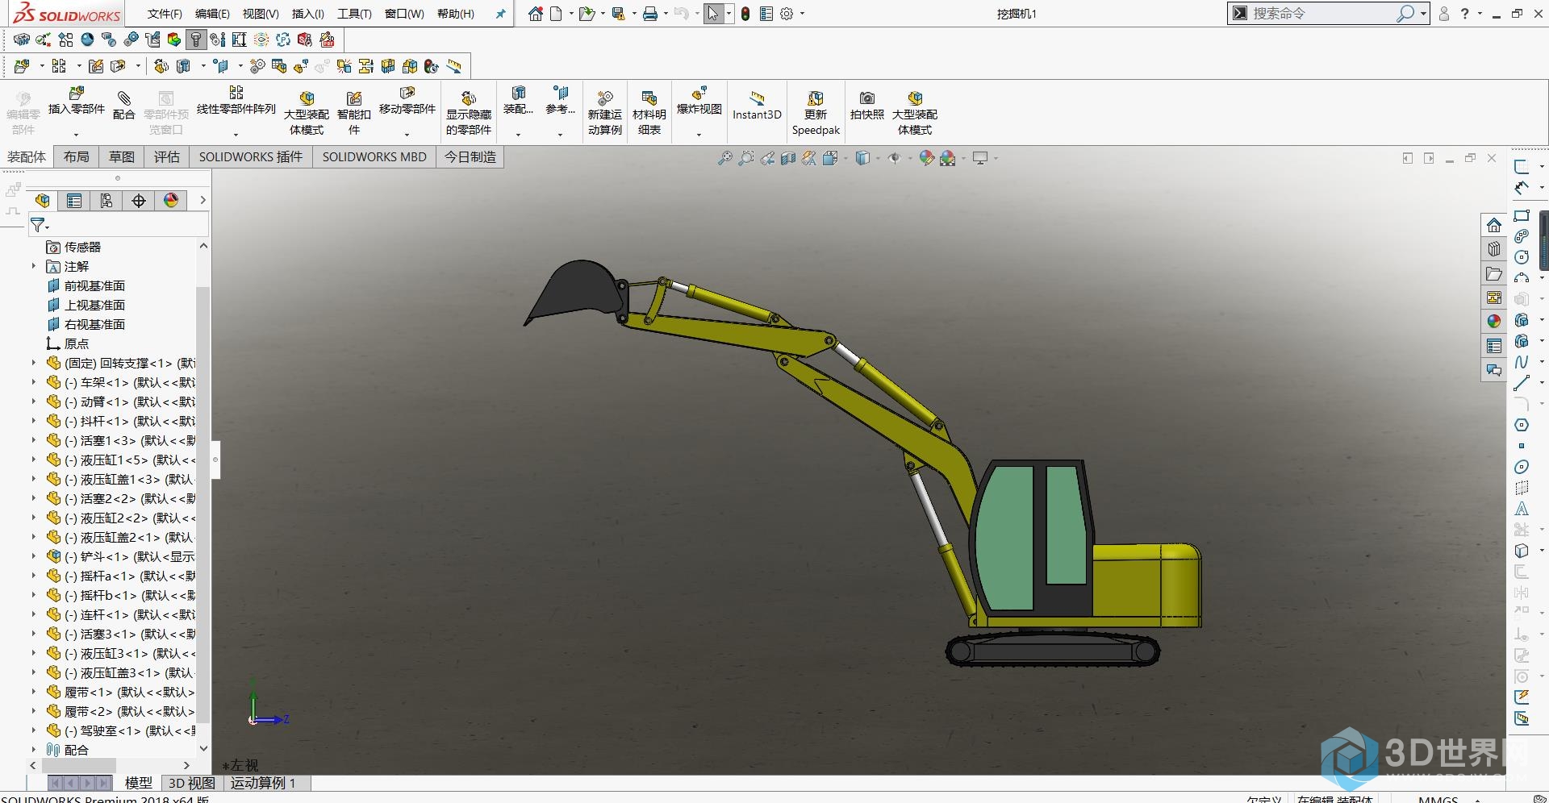Open 文件(F) menu
Image resolution: width=1549 pixels, height=803 pixels.
[x=165, y=14]
